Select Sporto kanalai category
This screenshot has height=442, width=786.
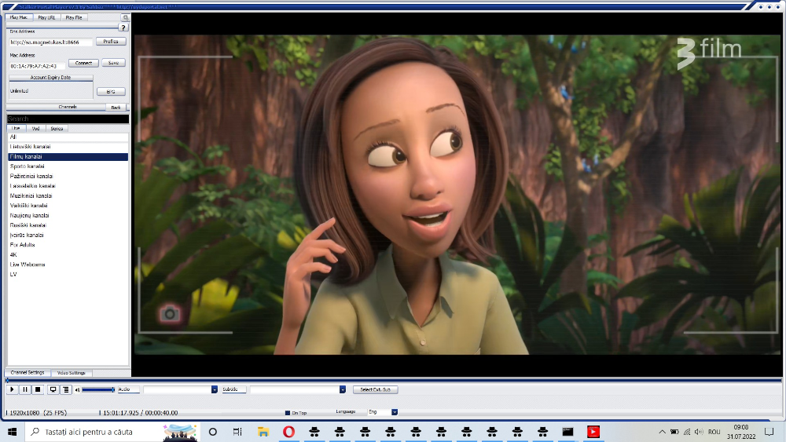pyautogui.click(x=68, y=166)
